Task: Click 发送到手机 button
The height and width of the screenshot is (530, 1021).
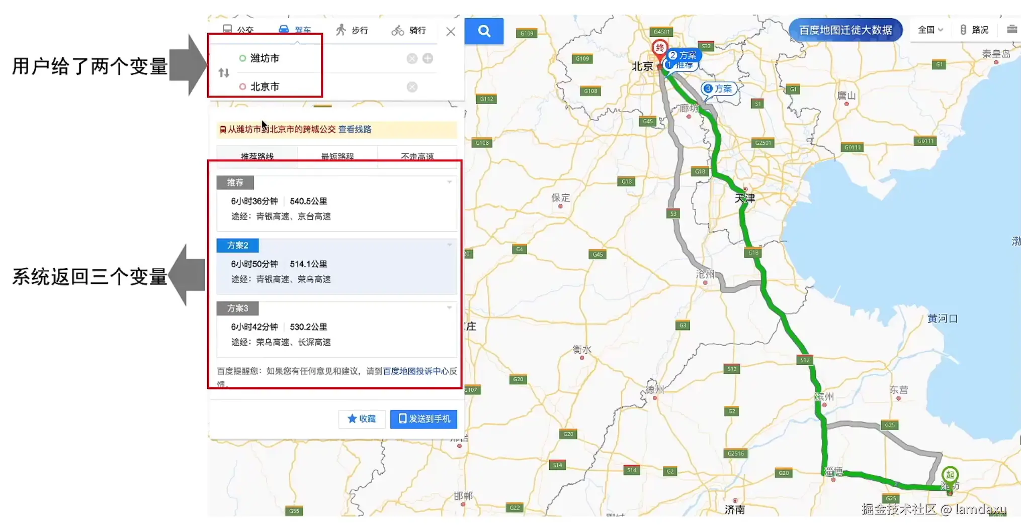Action: tap(423, 419)
